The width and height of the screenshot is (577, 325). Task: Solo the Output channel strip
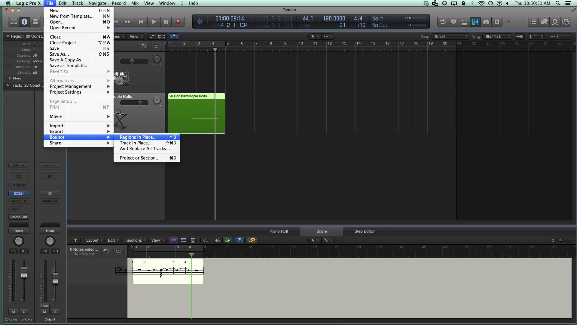coord(55,312)
